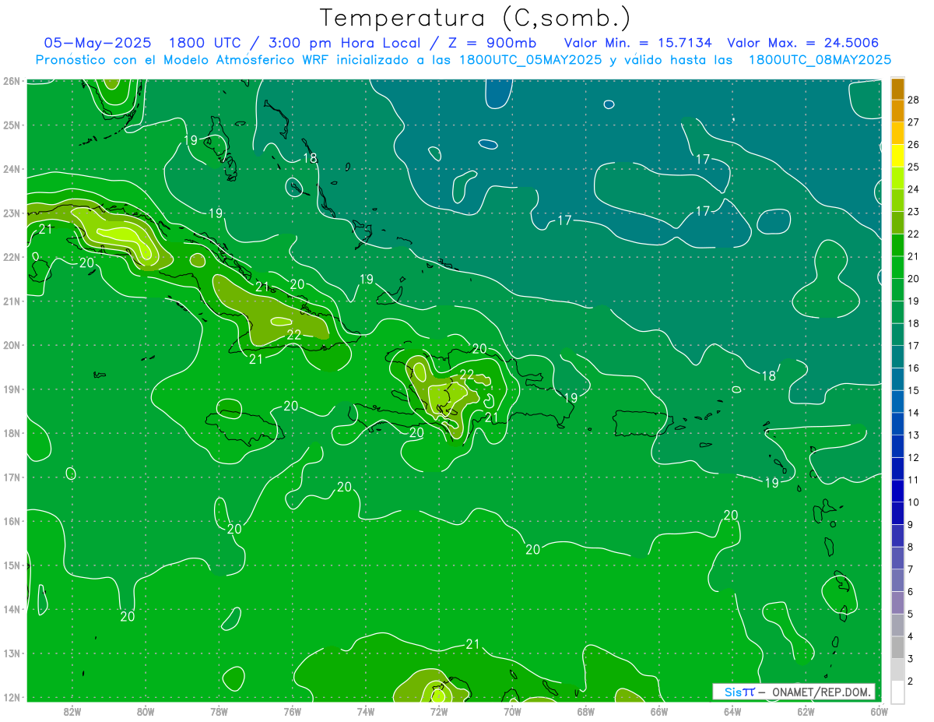Click the "Valor Max. = 24.5006" text

pos(803,43)
